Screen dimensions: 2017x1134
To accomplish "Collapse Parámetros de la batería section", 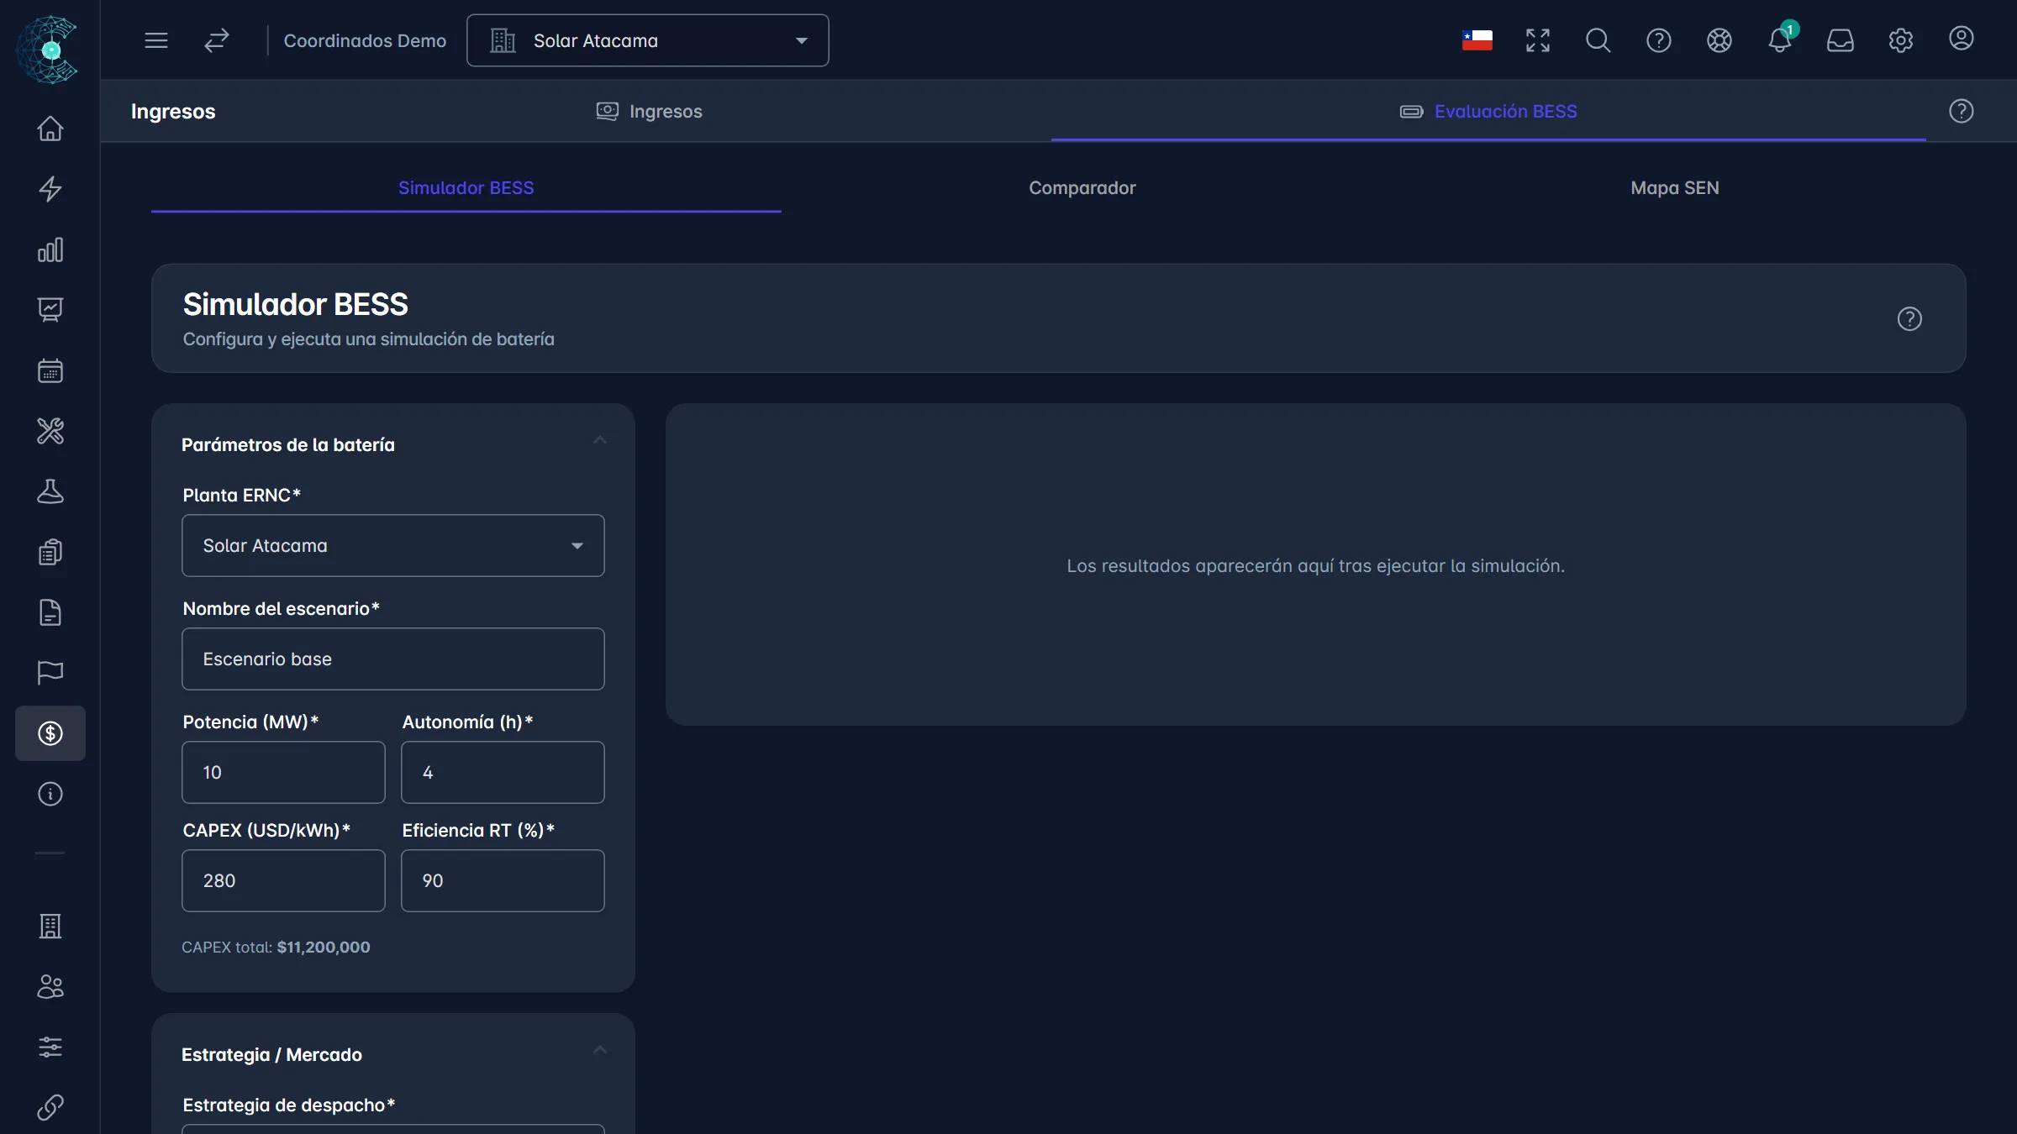I will pyautogui.click(x=600, y=441).
